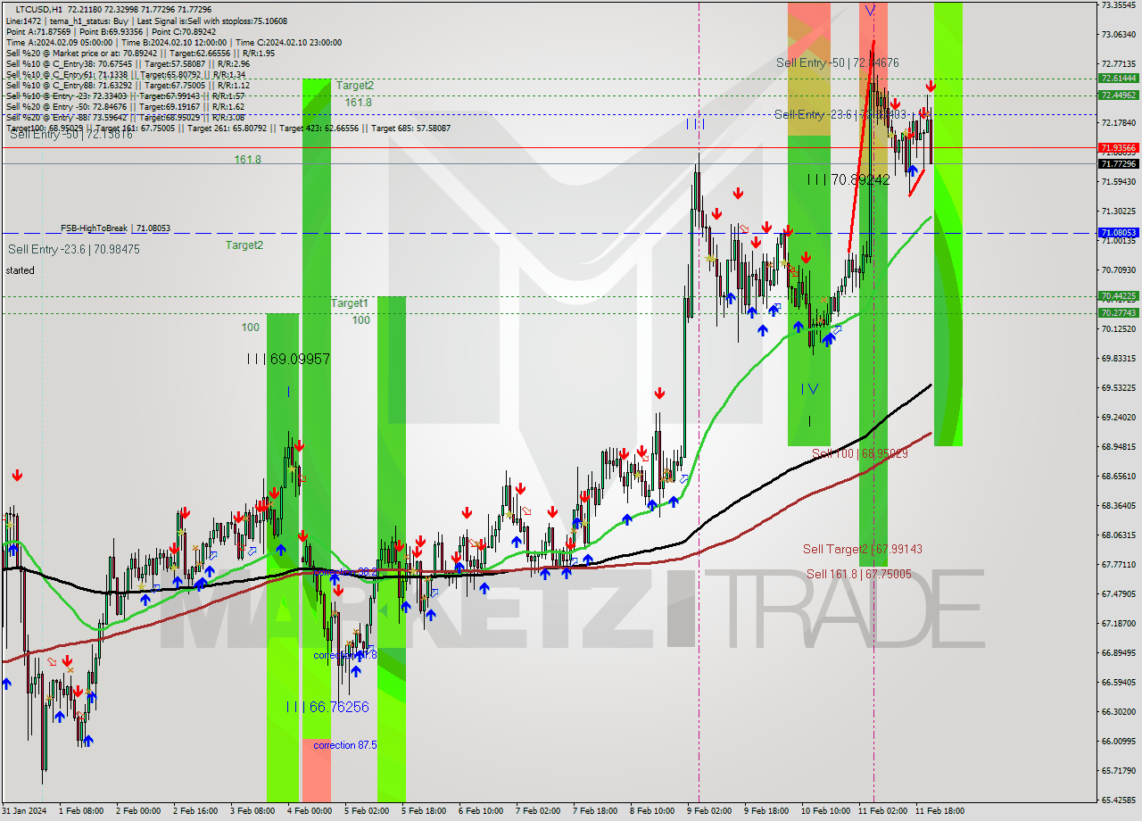
Task: Click the green 70.27743 price tag
Action: 1118,312
